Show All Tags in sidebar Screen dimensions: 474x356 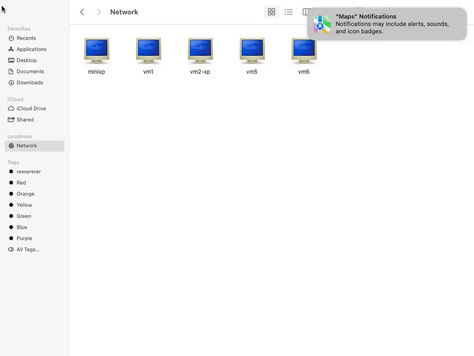click(x=34, y=249)
